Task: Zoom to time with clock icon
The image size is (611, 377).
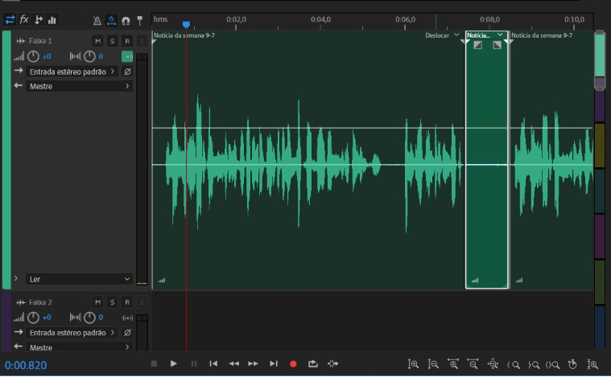Action: [572, 364]
